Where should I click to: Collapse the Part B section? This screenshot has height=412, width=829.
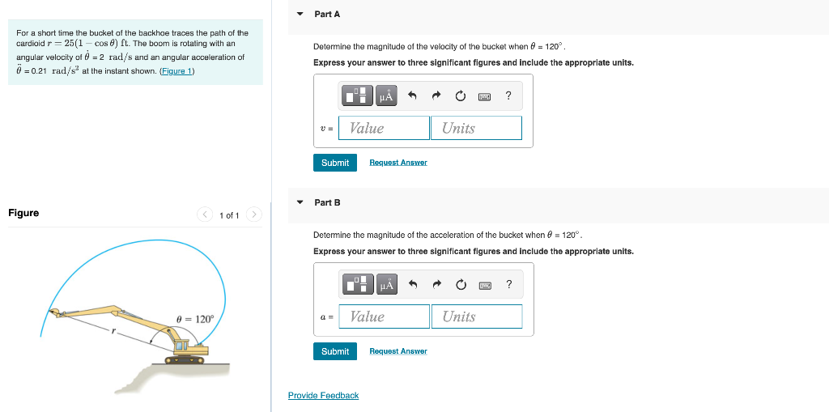[x=300, y=202]
